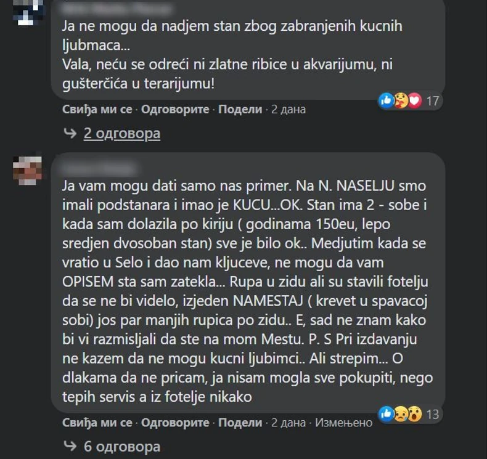Image resolution: width=487 pixels, height=459 pixels.
Task: Open the reaction count 17 list
Action: (433, 100)
